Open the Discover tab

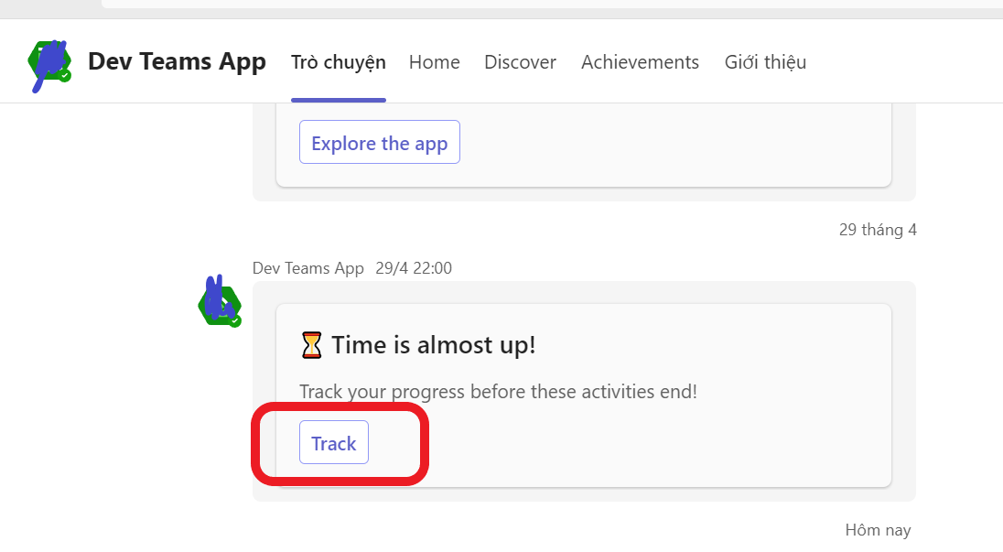point(520,61)
